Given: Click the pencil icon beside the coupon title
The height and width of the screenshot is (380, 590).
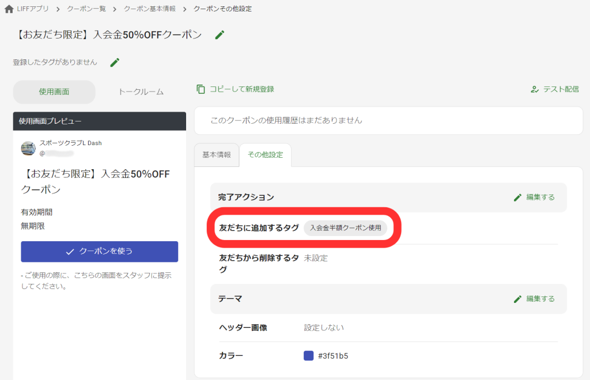Looking at the screenshot, I should coord(220,35).
